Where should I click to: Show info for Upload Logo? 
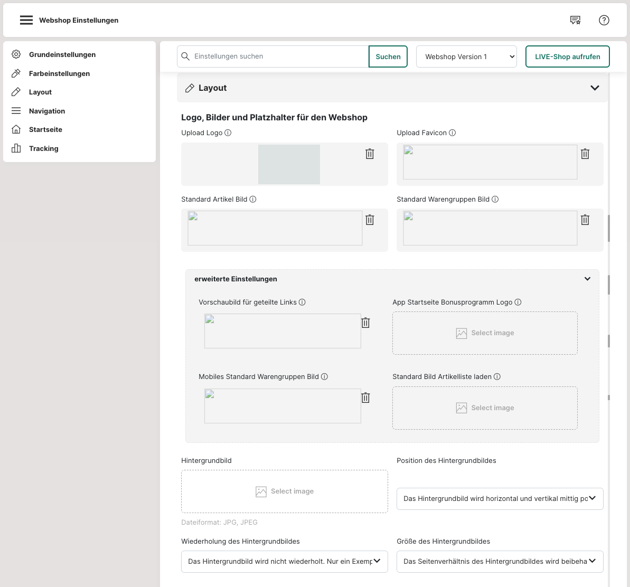[x=228, y=133]
